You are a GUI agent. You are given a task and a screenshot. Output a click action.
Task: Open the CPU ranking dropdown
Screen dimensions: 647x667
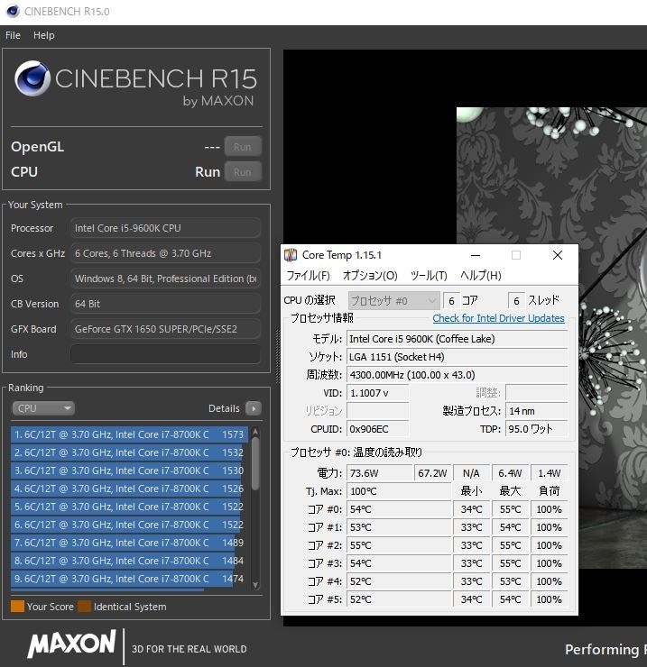point(43,408)
